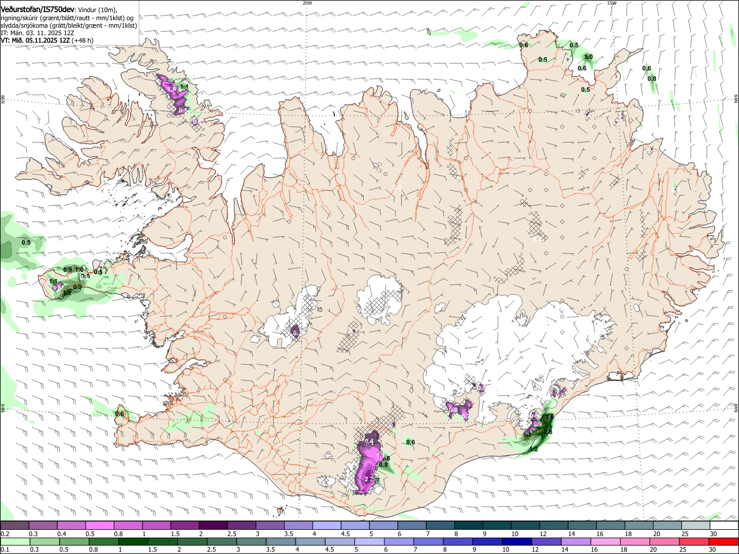
Task: Click the medium green 0.5 swatch in the lower scale
Action: (74, 541)
